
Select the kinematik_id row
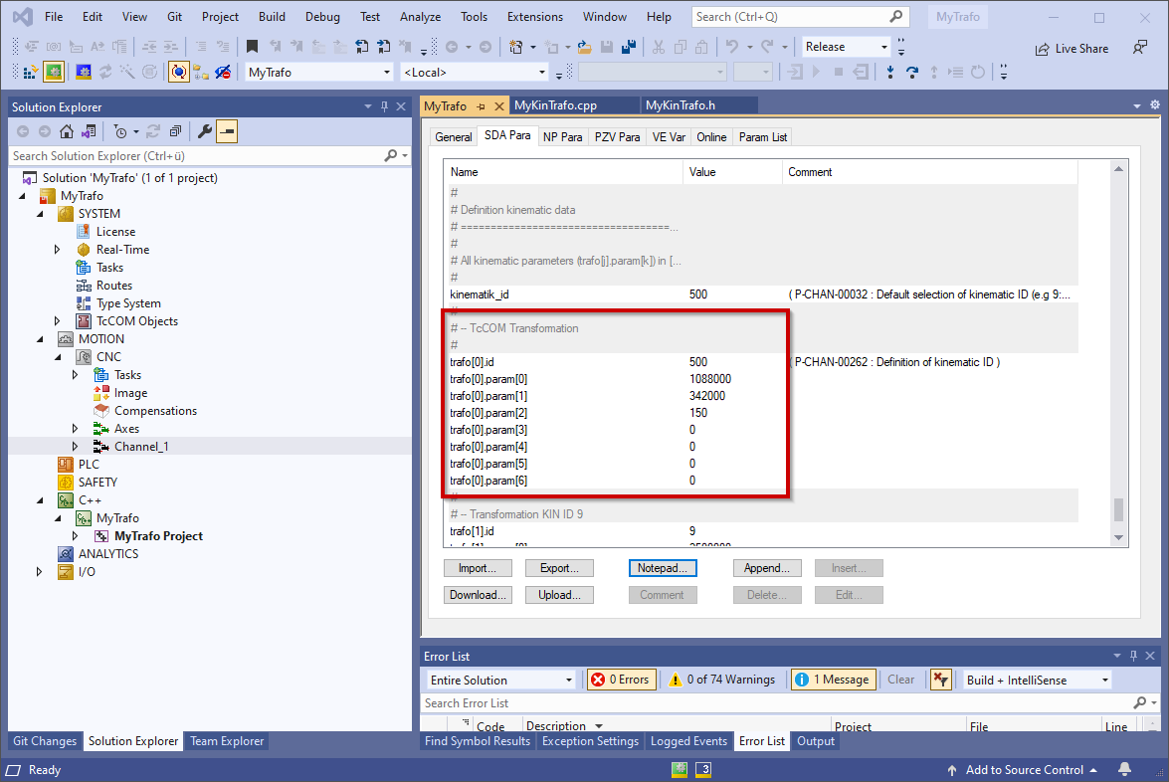click(x=760, y=294)
